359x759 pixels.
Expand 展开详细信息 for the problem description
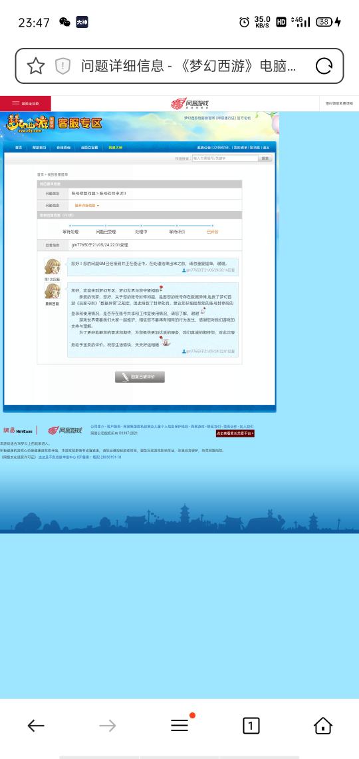(x=87, y=206)
